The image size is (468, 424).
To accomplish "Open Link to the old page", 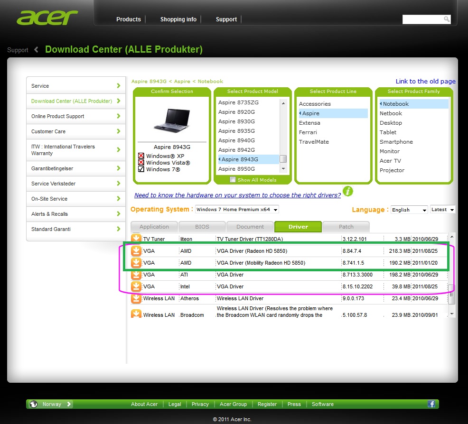I will [425, 81].
